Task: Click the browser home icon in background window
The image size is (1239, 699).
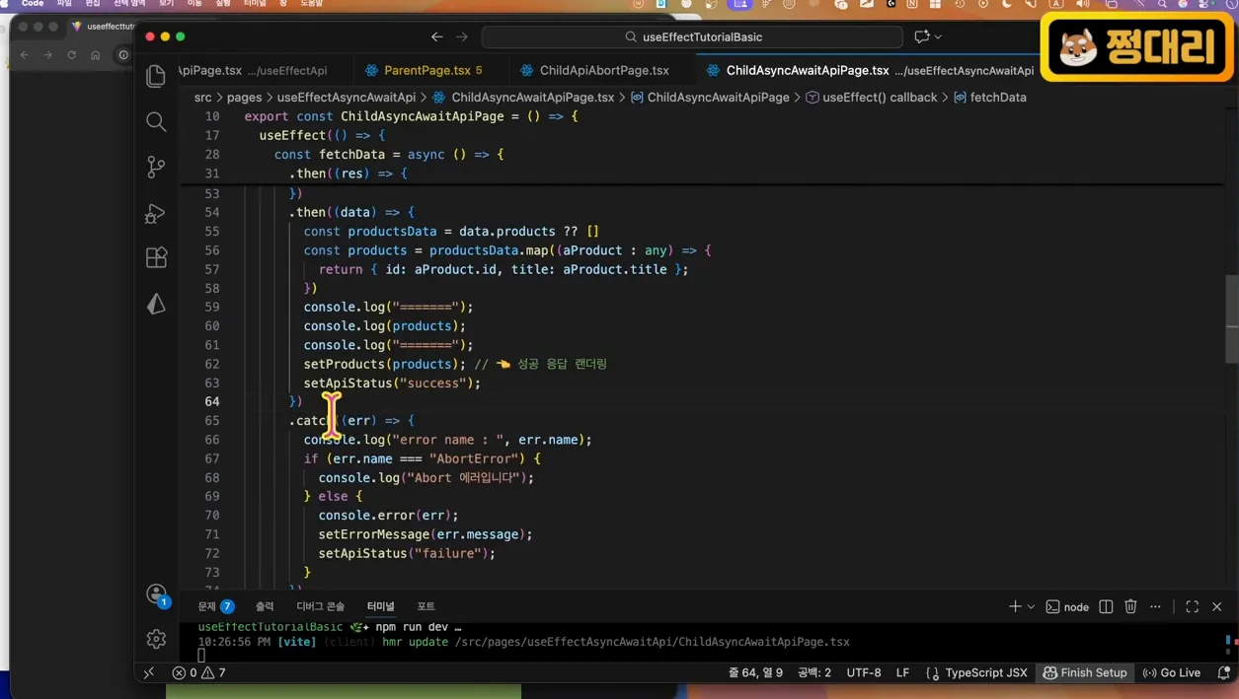Action: 96,55
